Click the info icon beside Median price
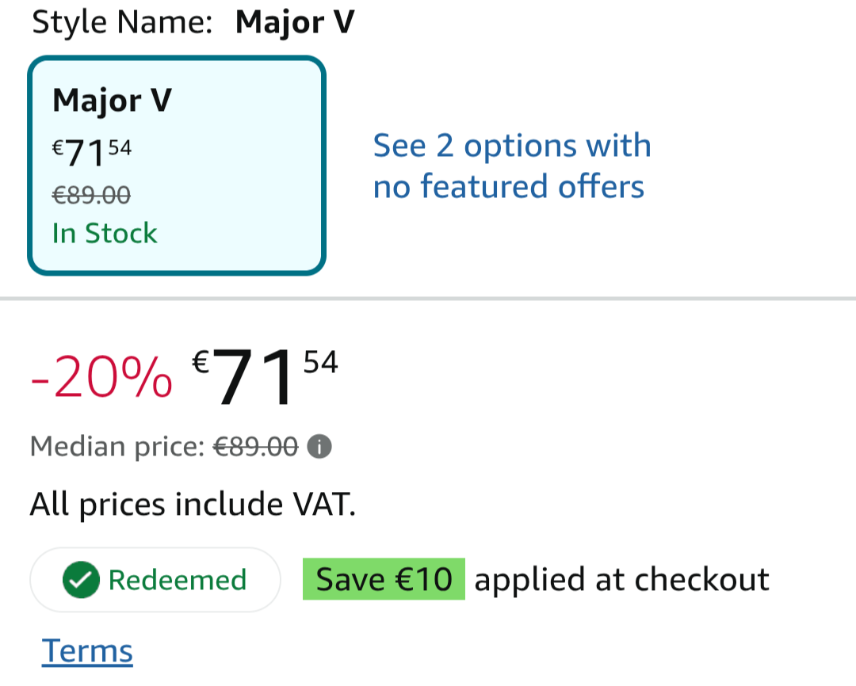Screen dimensions: 856x686 click(319, 448)
